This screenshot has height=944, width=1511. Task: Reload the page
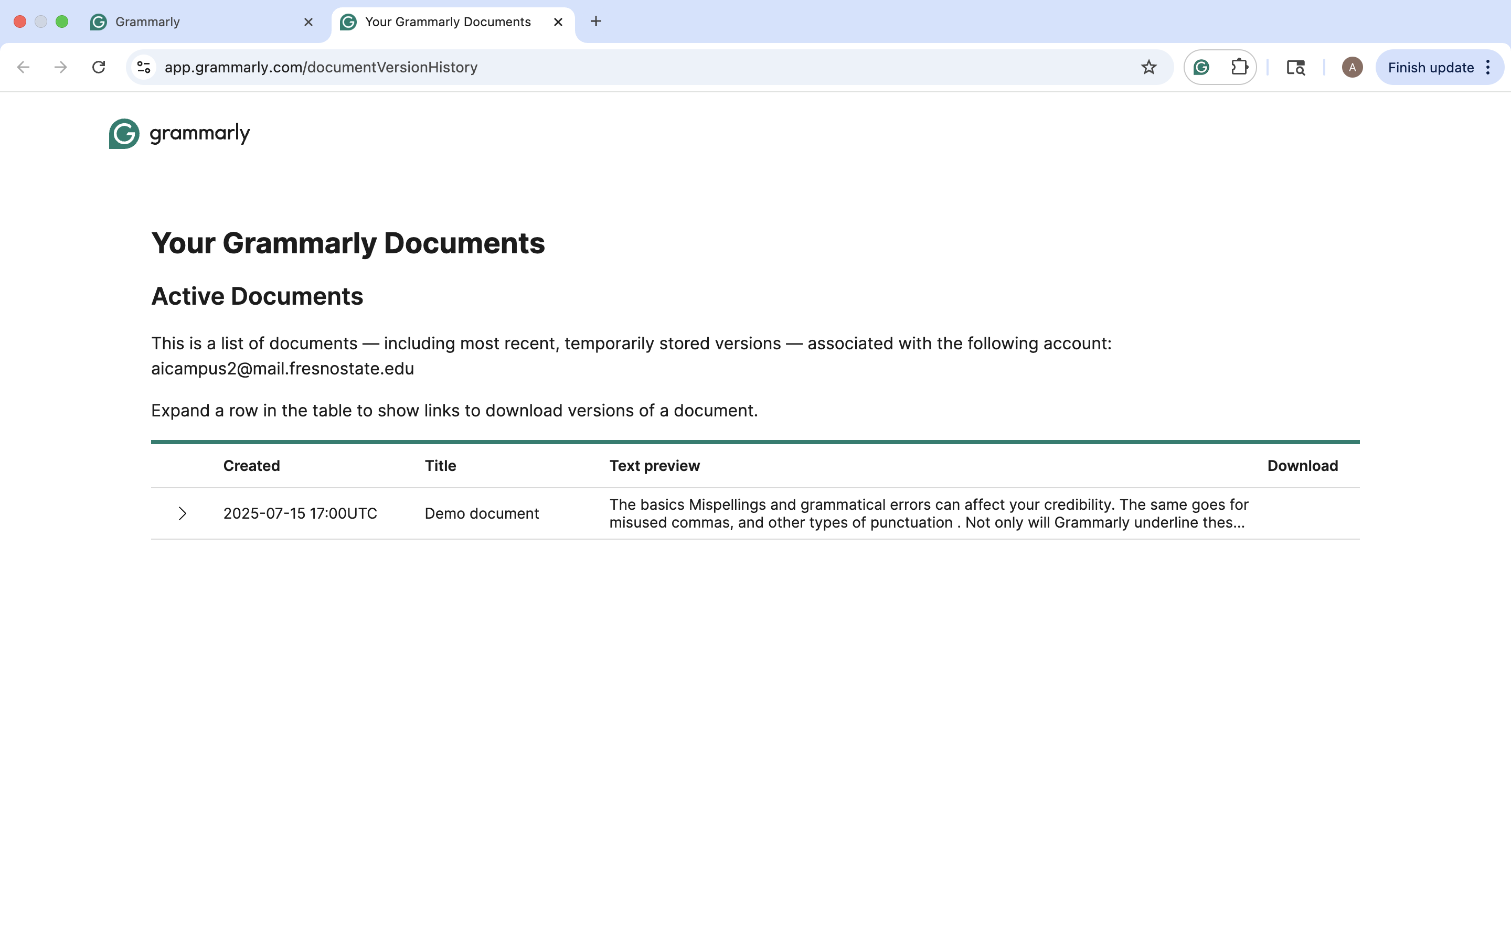[99, 67]
